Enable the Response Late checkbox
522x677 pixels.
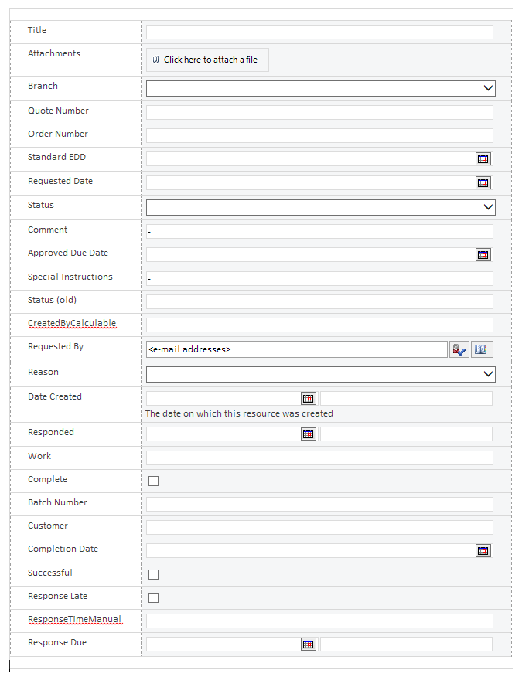(x=153, y=597)
